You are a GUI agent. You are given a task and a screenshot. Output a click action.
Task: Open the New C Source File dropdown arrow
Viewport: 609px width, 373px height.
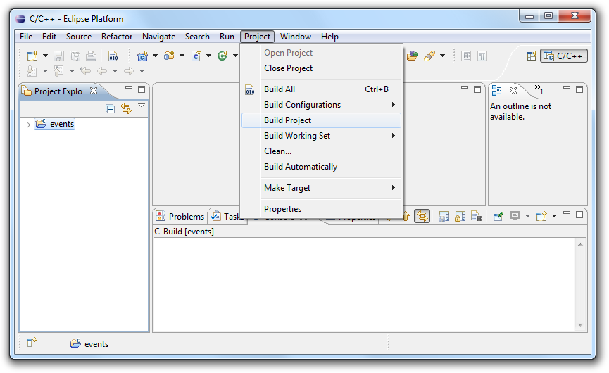coord(208,56)
